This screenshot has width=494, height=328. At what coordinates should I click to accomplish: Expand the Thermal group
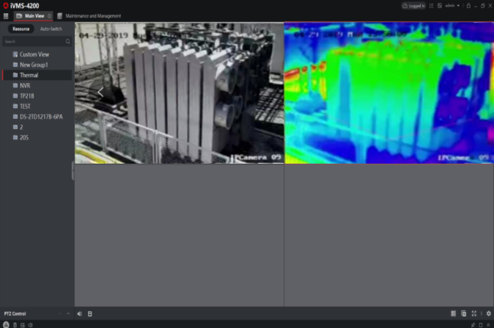(x=29, y=75)
